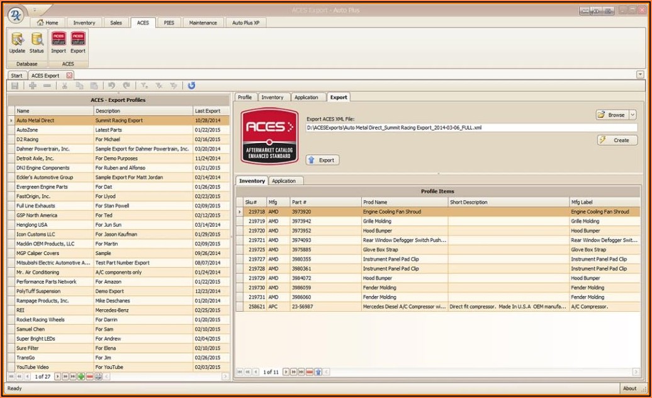Close the ACES Export document tab

tap(69, 76)
